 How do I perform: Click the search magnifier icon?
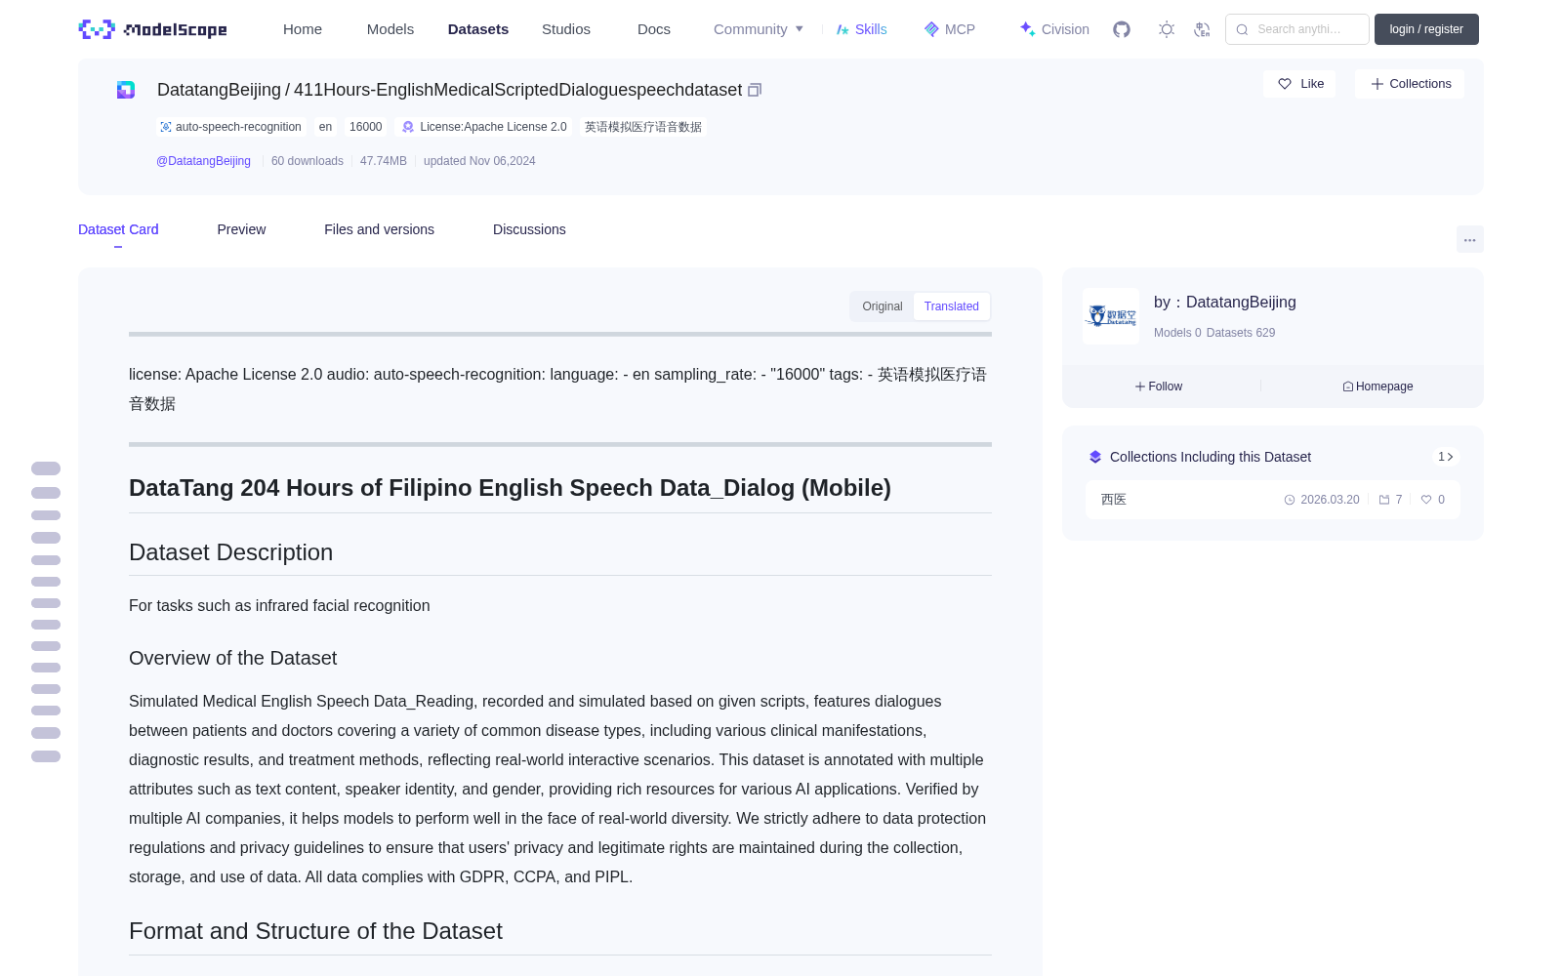[x=1242, y=29]
